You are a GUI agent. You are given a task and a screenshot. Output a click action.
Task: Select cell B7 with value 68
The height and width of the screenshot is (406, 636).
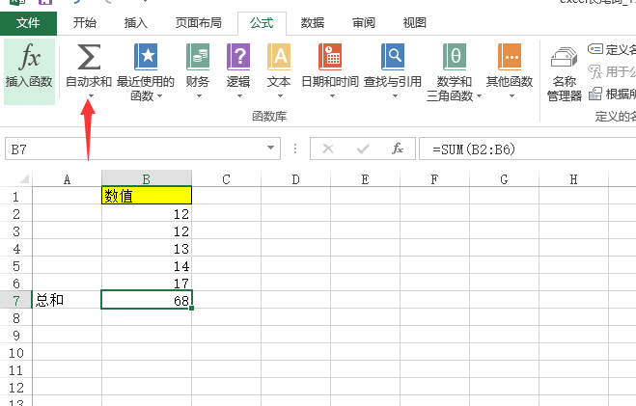click(147, 300)
